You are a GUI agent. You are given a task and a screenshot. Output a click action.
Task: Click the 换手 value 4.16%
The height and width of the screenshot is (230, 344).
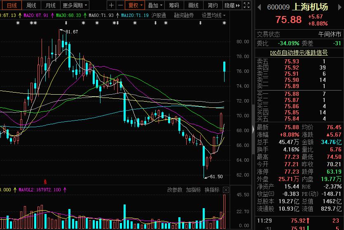(291, 149)
